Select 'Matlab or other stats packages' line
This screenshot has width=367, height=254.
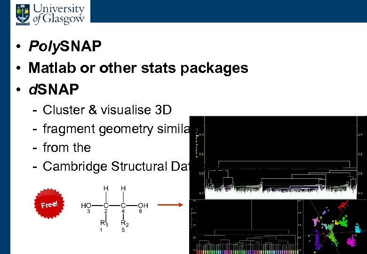click(138, 68)
